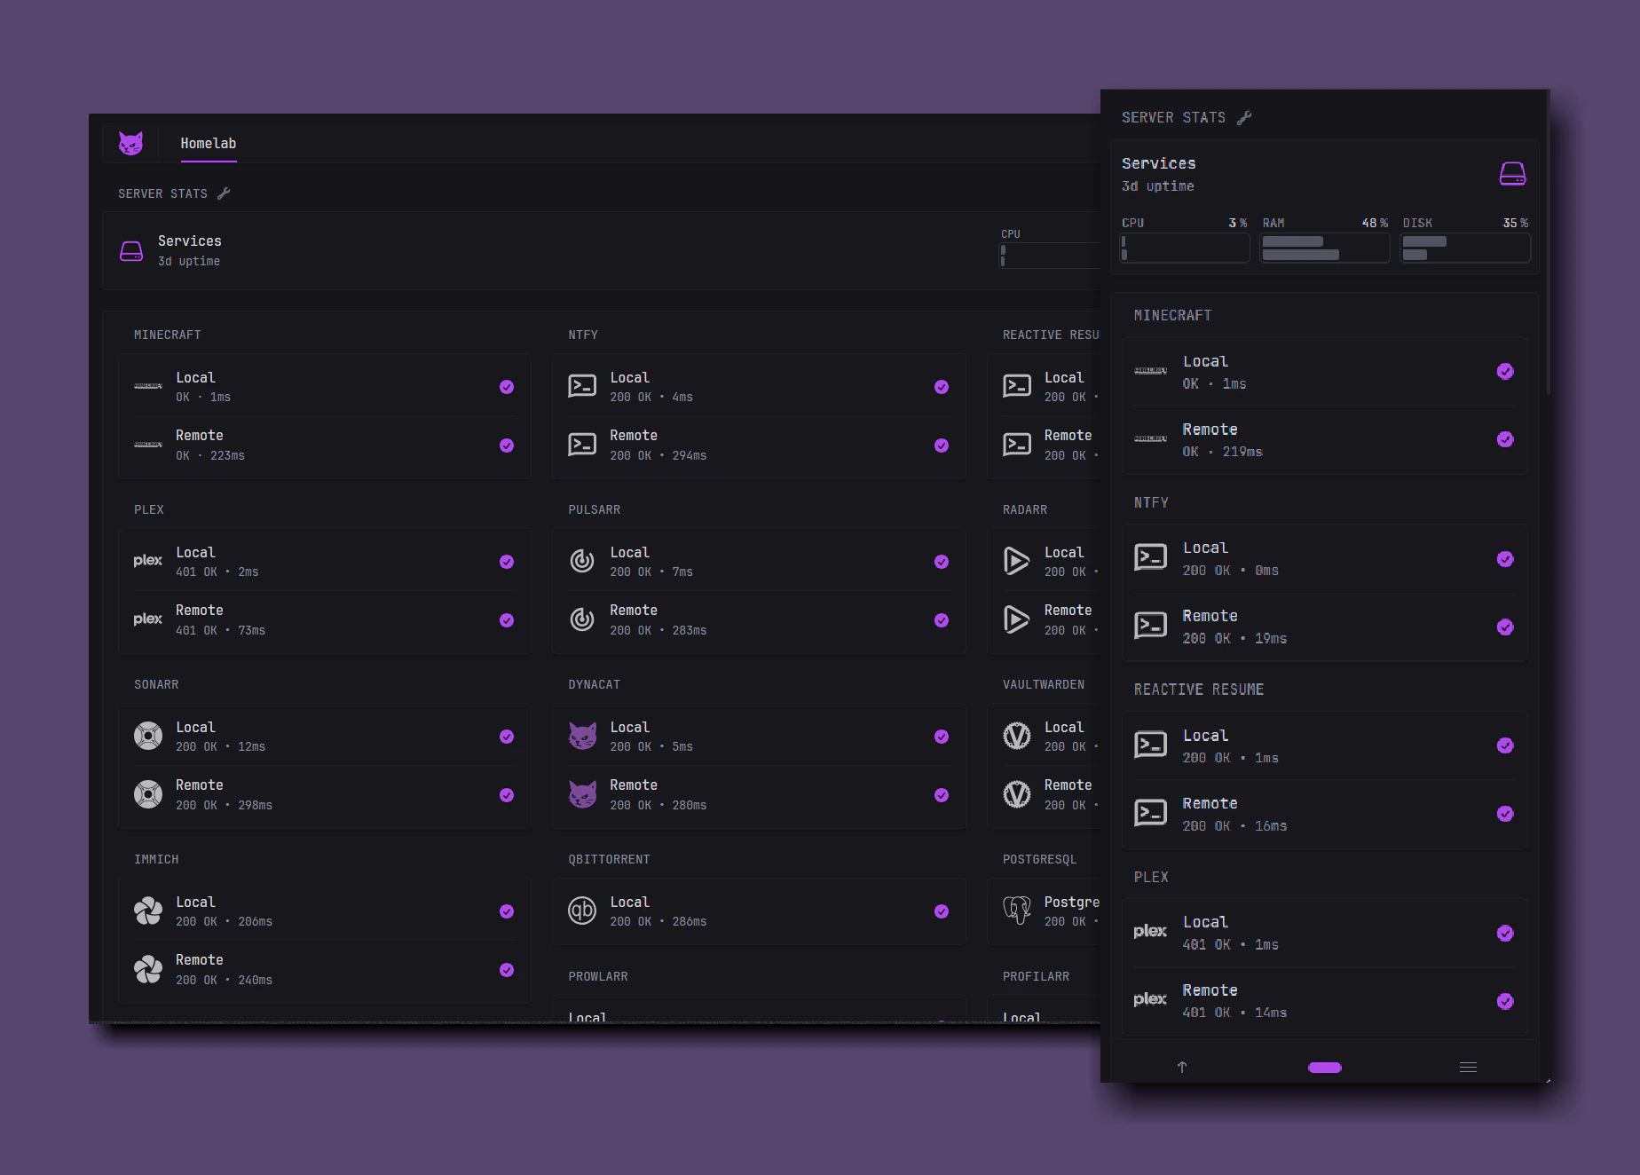Click '3d uptime' text in mobile Services card

(1158, 186)
